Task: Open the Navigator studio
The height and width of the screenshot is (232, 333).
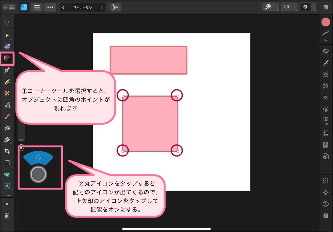Action: coord(326,192)
